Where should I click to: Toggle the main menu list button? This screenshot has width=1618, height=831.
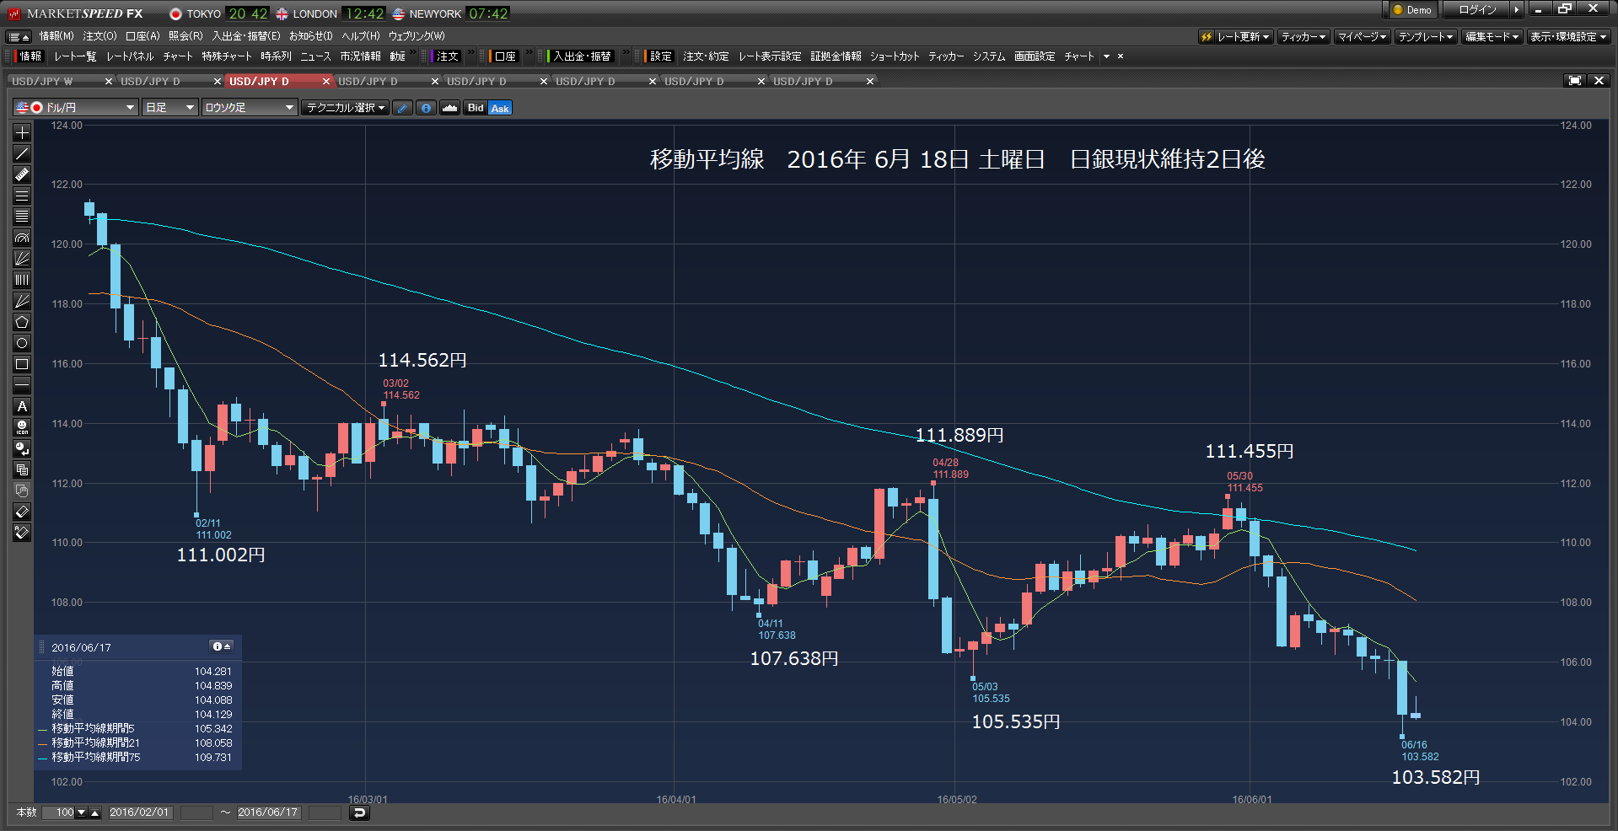tap(19, 36)
